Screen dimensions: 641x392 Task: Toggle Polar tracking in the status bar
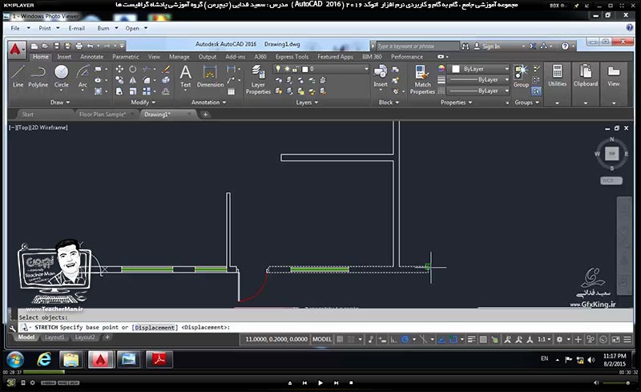pos(405,339)
